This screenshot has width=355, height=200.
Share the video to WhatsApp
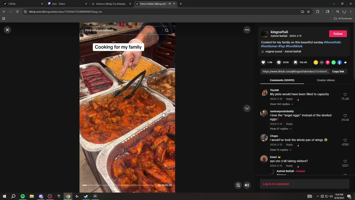[333, 62]
